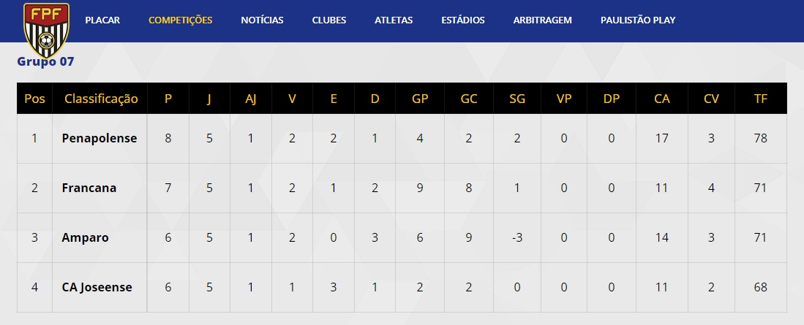This screenshot has width=804, height=325.
Task: Select ATLETAS in the navigation bar
Action: pos(394,20)
